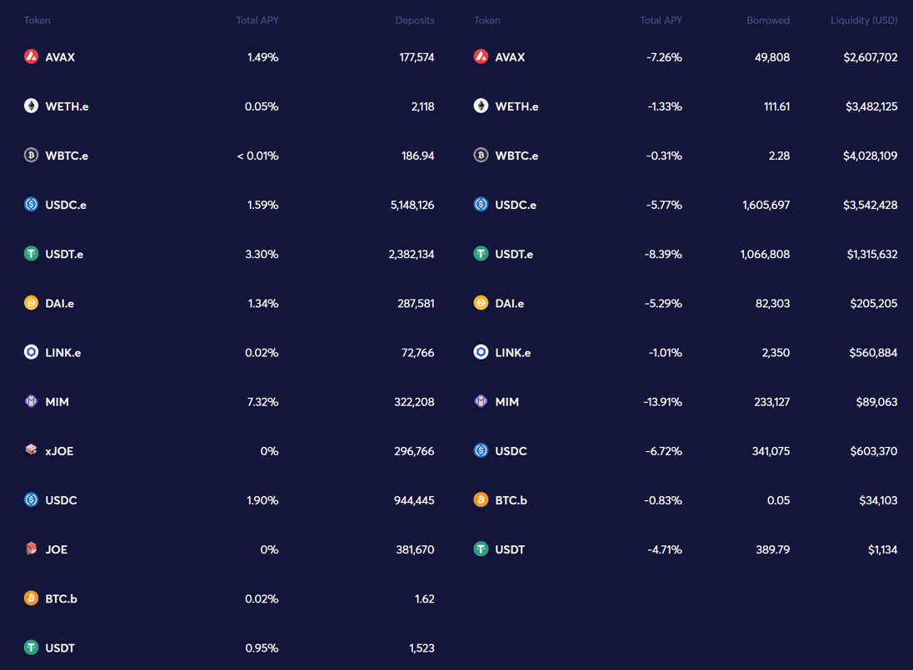
Task: Click the LINK.e icon in the borrow table
Action: (x=481, y=352)
